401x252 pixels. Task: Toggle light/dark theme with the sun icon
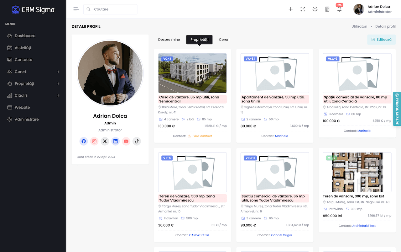(x=315, y=9)
